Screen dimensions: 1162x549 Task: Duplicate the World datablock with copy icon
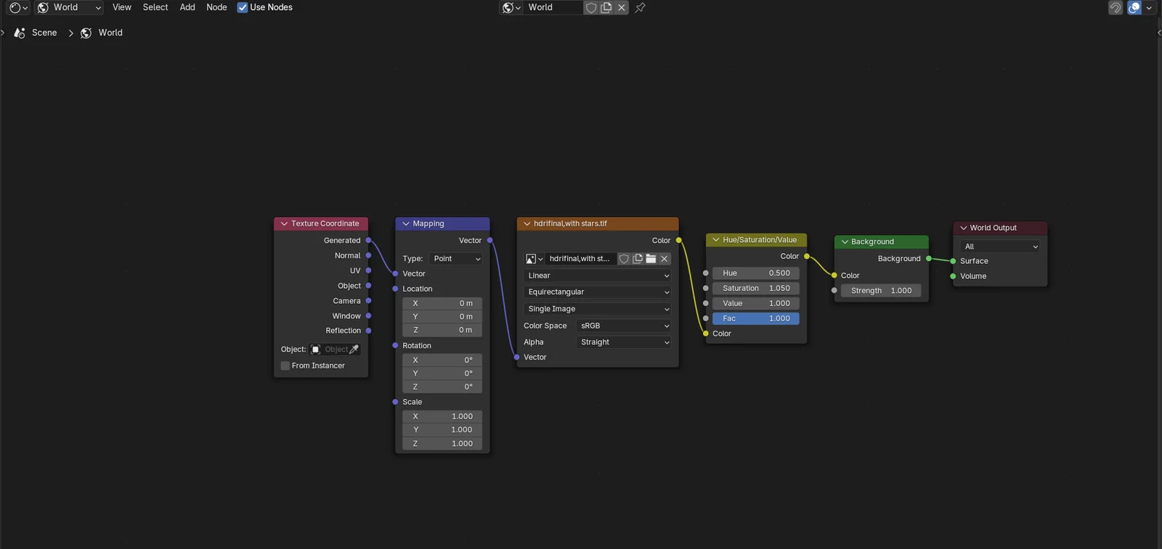[x=606, y=8]
